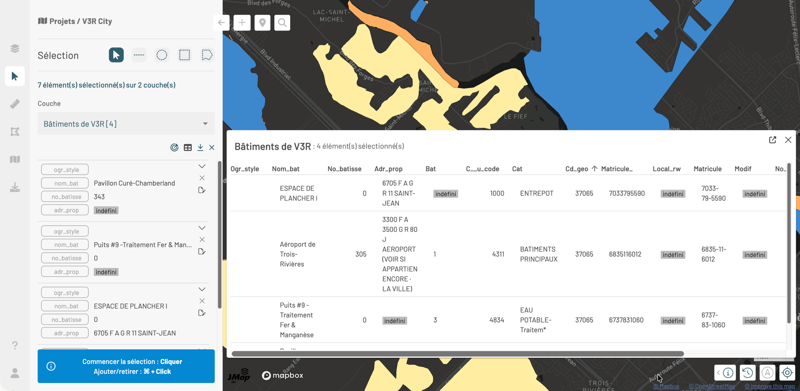Open the Improve this map link
The width and height of the screenshot is (800, 391).
(x=770, y=386)
